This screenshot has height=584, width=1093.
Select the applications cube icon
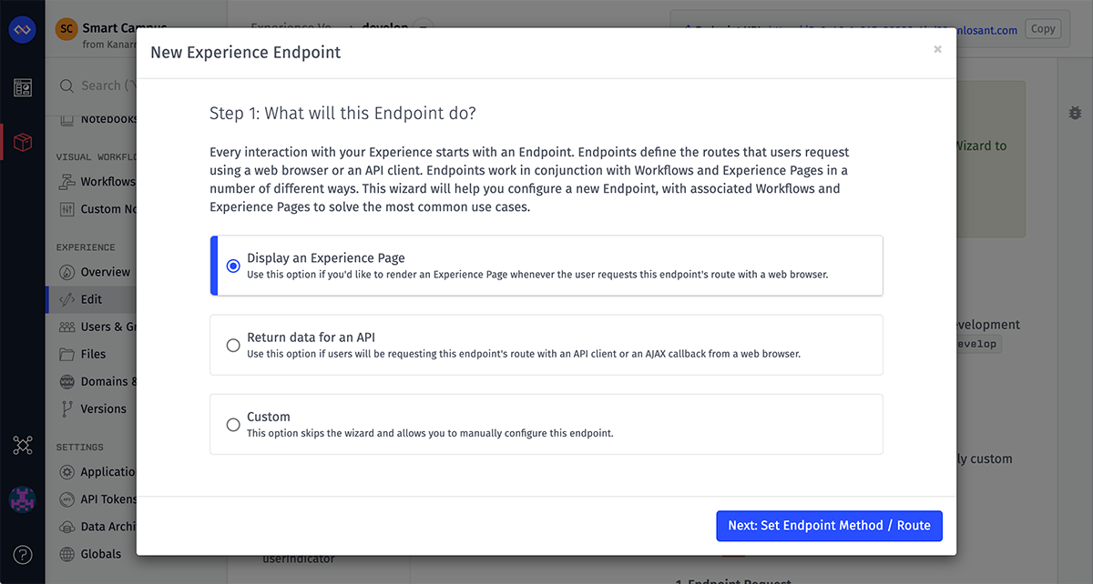[23, 143]
